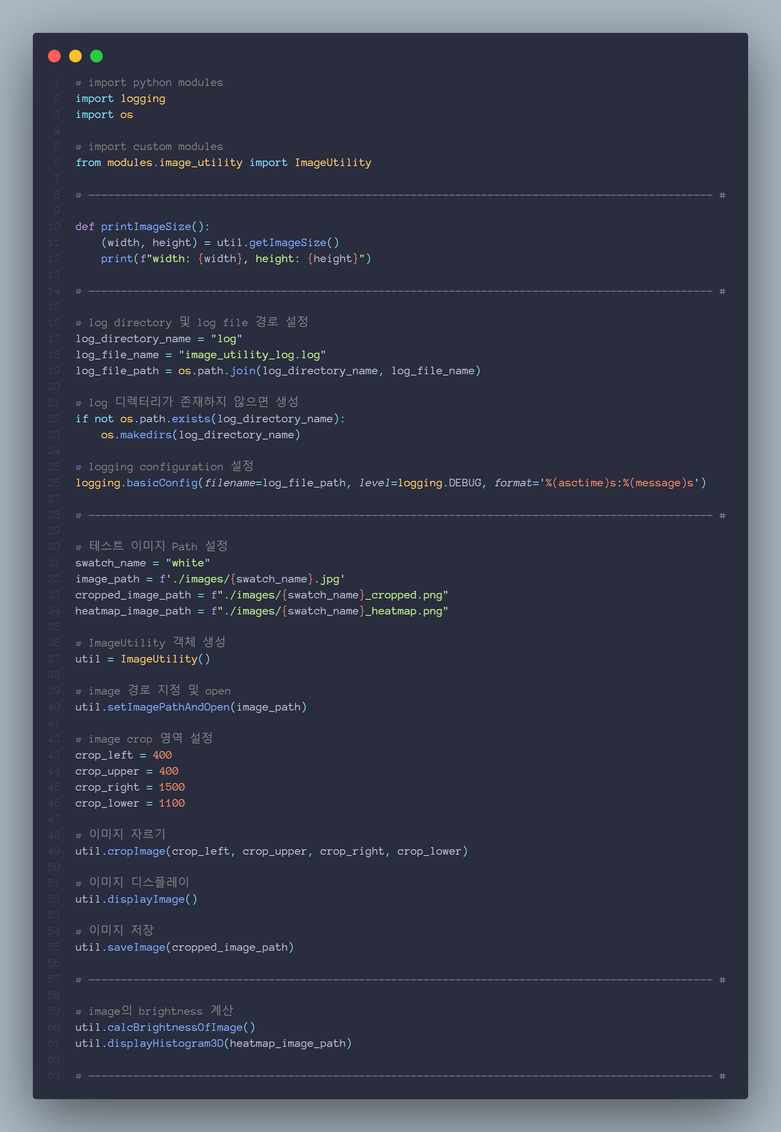Click the '# image의 brightness 계산' comment
The height and width of the screenshot is (1132, 781).
[x=154, y=1011]
